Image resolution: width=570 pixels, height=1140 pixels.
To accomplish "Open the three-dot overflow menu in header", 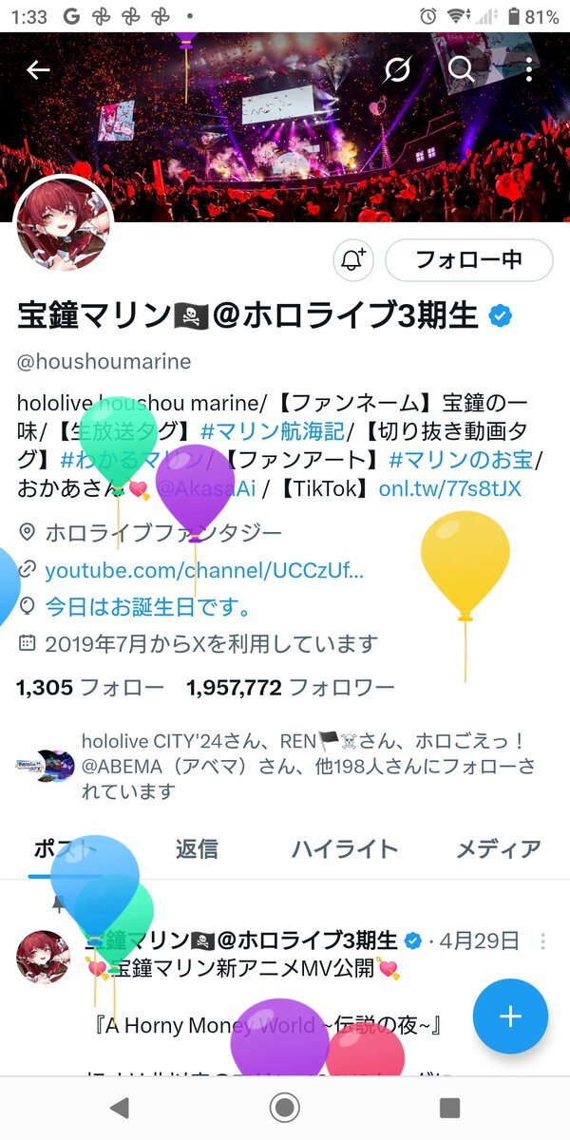I will (529, 69).
